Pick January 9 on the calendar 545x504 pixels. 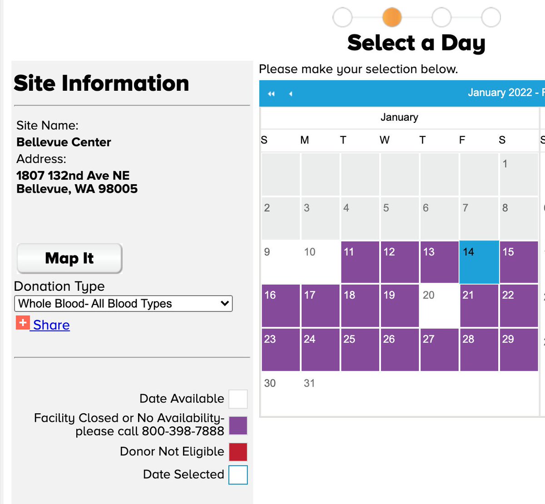[280, 262]
